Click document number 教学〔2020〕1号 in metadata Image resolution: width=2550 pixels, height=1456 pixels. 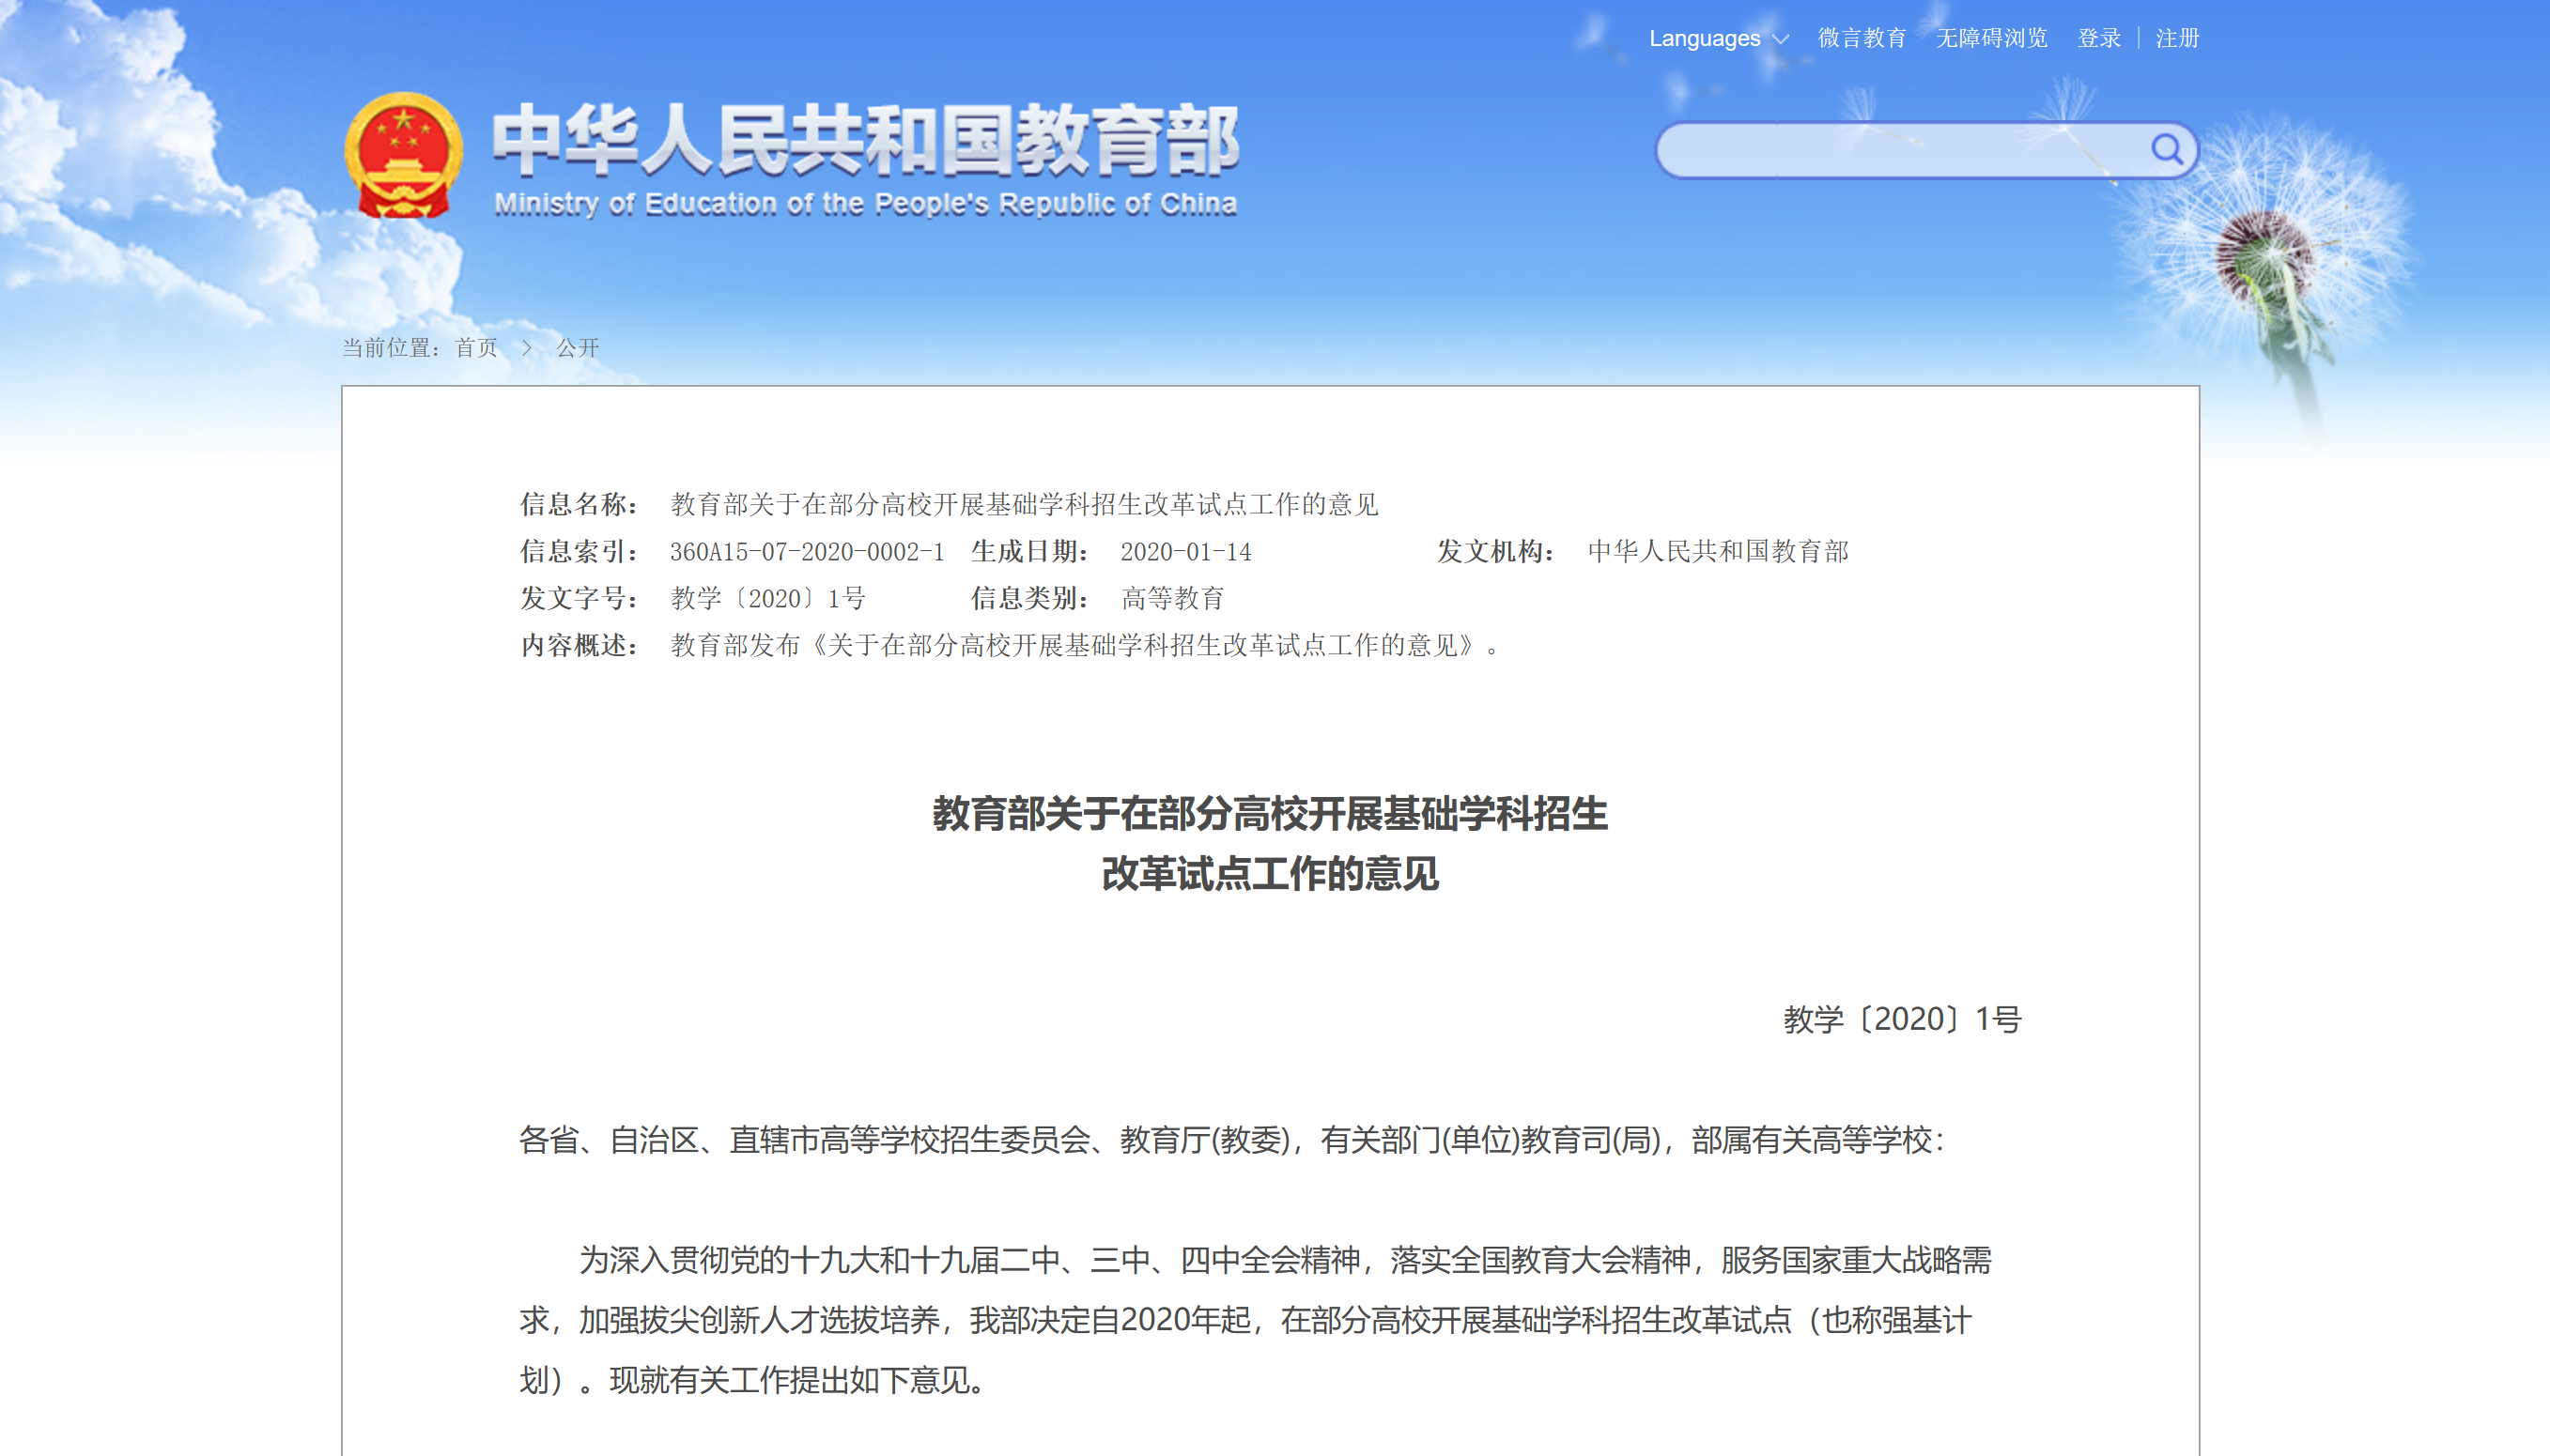point(767,598)
